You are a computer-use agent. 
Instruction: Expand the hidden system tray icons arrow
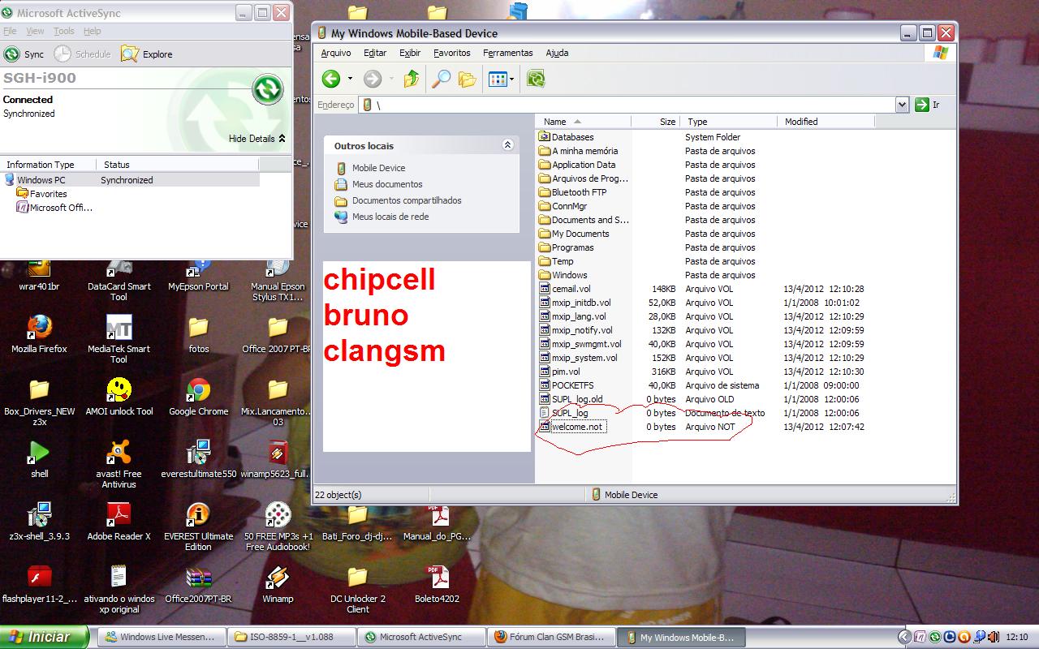pyautogui.click(x=905, y=637)
